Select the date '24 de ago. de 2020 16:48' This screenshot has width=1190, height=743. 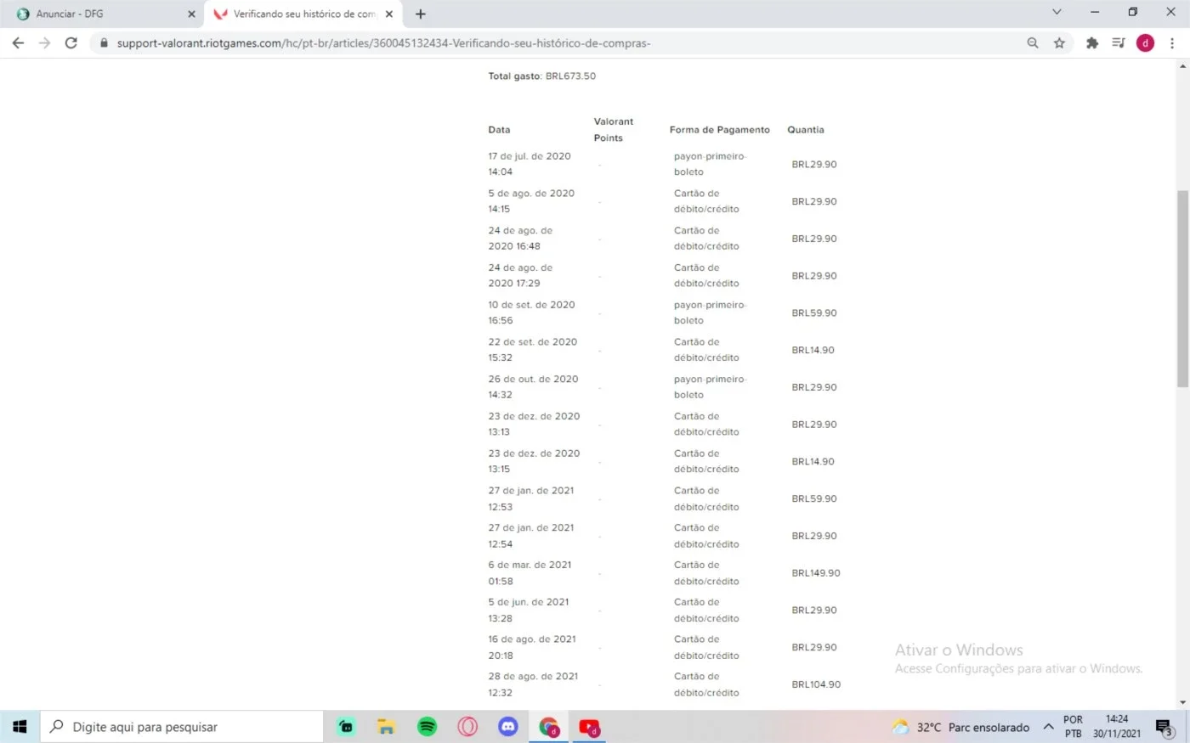(519, 239)
